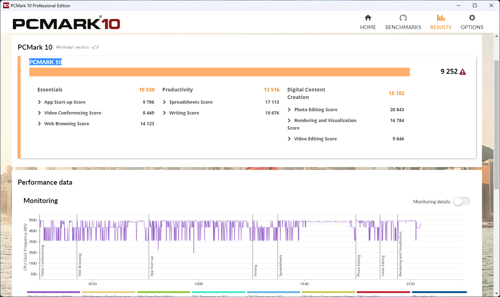Click the red CPU Load legend bar
The image size is (500, 297).
tap(383, 292)
